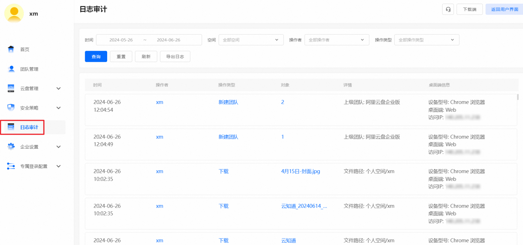Click timestamp 2024-06-26 12:04:49
The width and height of the screenshot is (523, 245).
click(x=107, y=140)
